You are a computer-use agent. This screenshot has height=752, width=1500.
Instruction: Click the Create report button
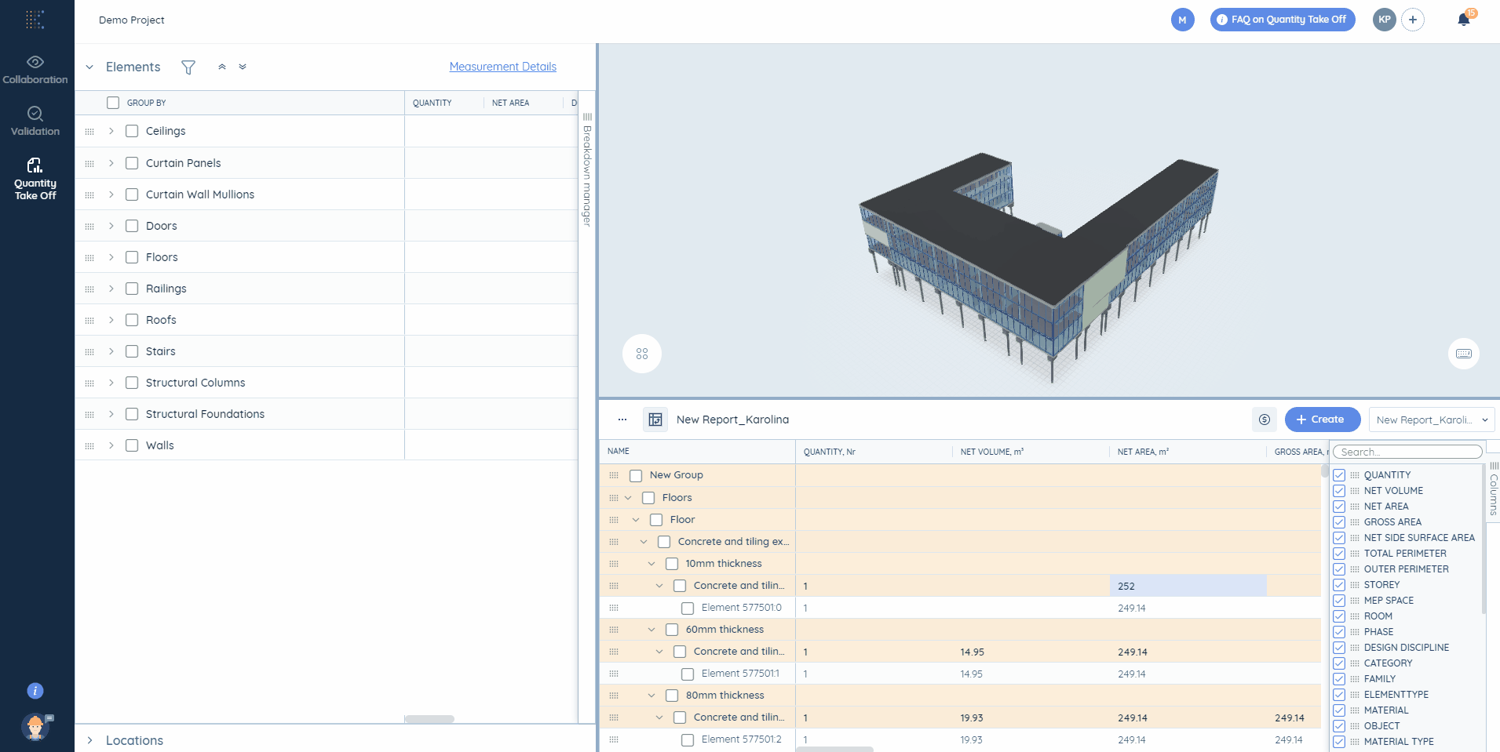click(x=1323, y=420)
